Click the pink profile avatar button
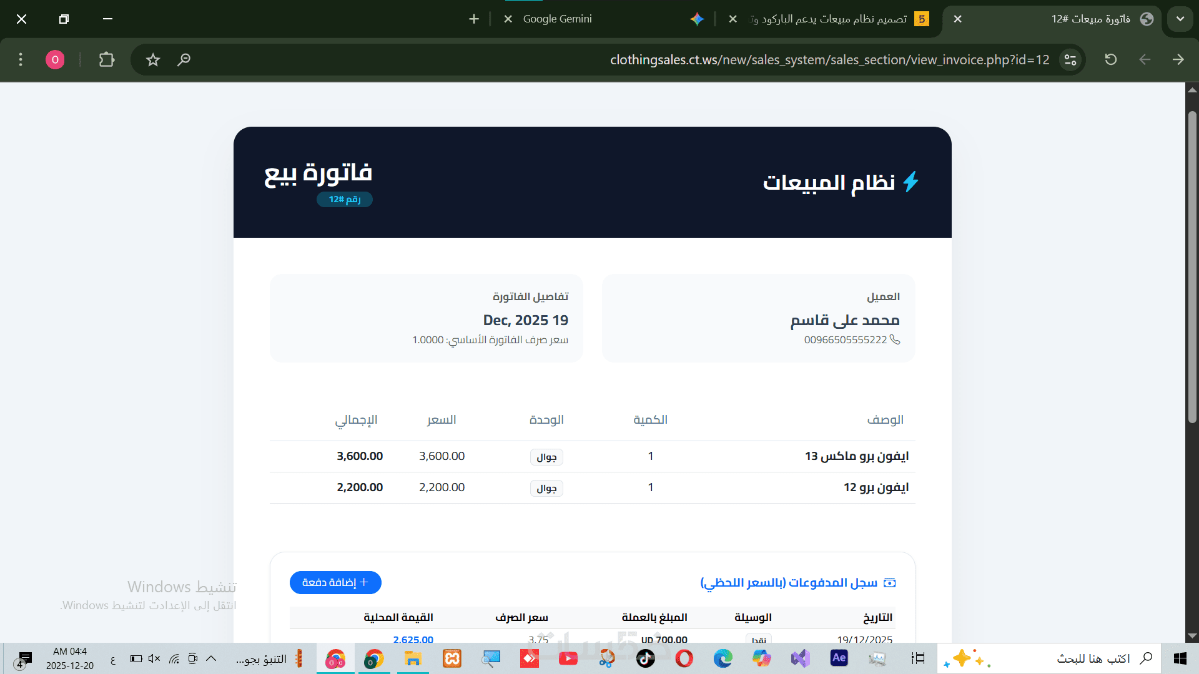Viewport: 1199px width, 674px height. pyautogui.click(x=55, y=60)
